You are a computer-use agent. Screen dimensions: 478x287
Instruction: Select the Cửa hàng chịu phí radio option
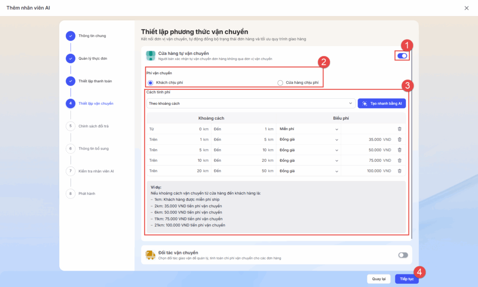point(281,83)
